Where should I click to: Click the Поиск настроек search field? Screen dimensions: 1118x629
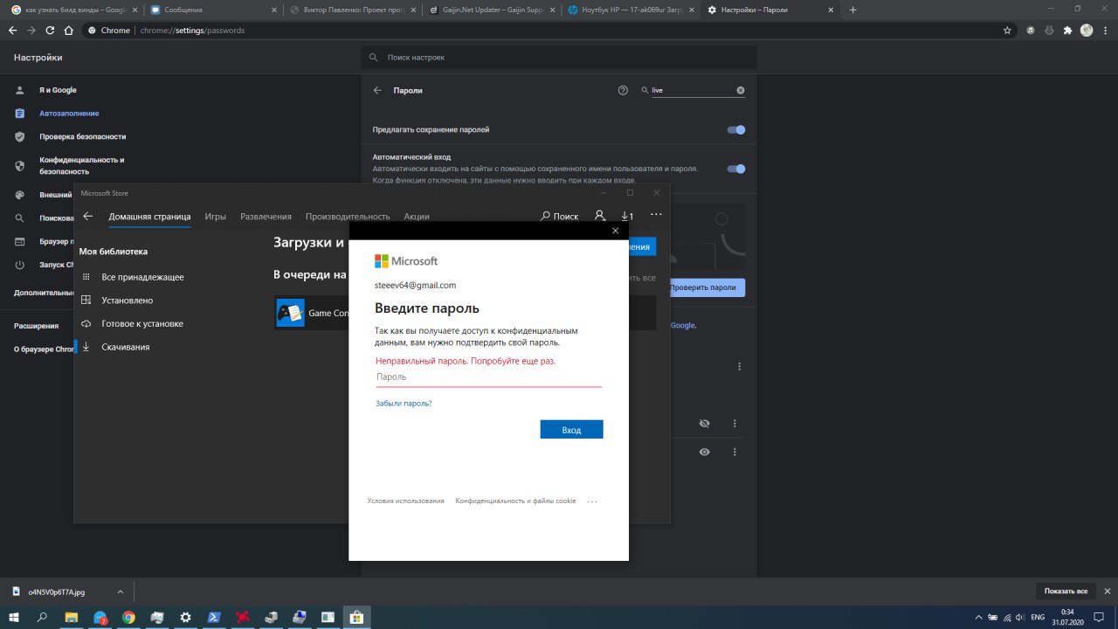[x=559, y=58]
